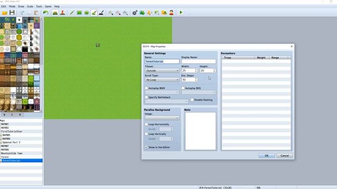Image resolution: width=337 pixels, height=189 pixels.
Task: Open the Scroll Type dropdown showing No Loop
Action: point(162,80)
